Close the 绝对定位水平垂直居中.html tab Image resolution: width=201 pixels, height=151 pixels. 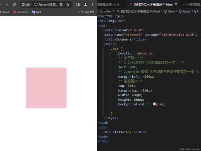pyautogui.click(x=176, y=5)
